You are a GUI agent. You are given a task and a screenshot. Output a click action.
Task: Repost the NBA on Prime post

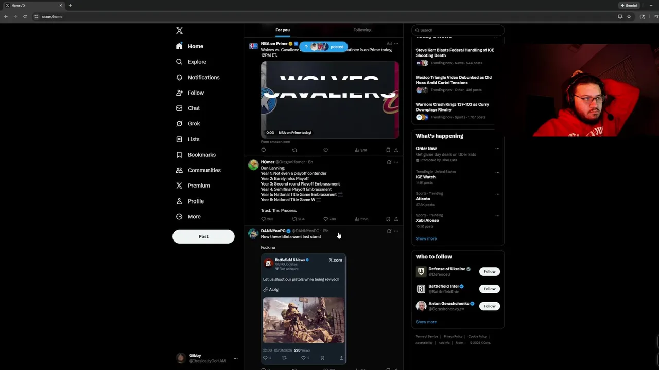(294, 150)
